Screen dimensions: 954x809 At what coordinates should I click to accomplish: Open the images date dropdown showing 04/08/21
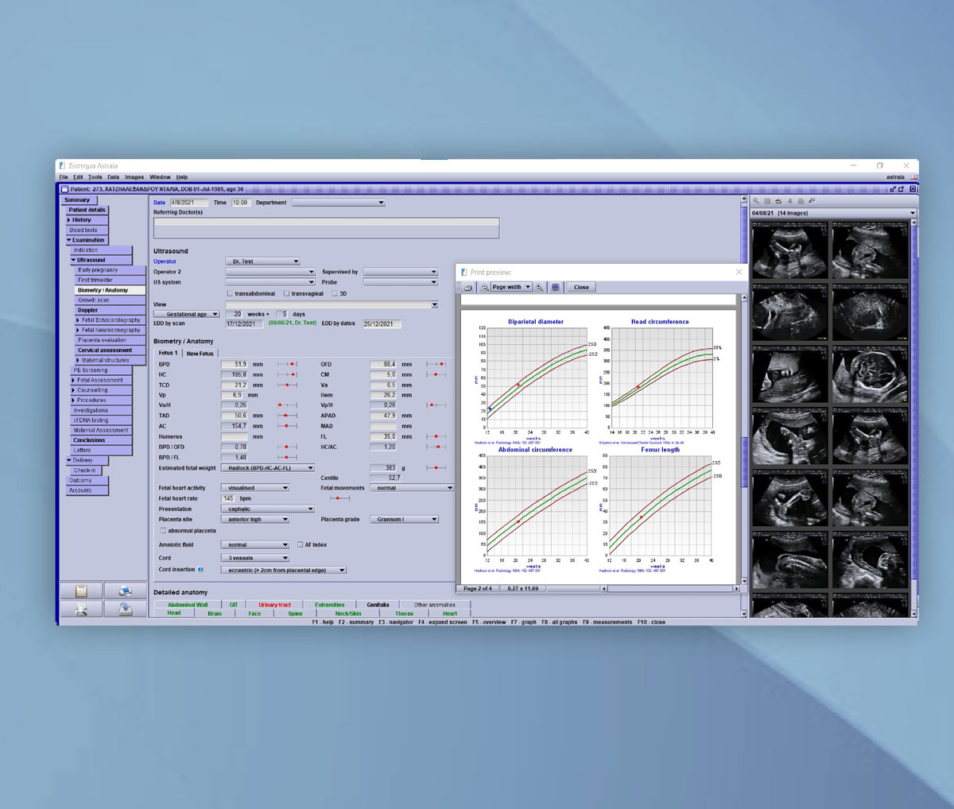[833, 213]
